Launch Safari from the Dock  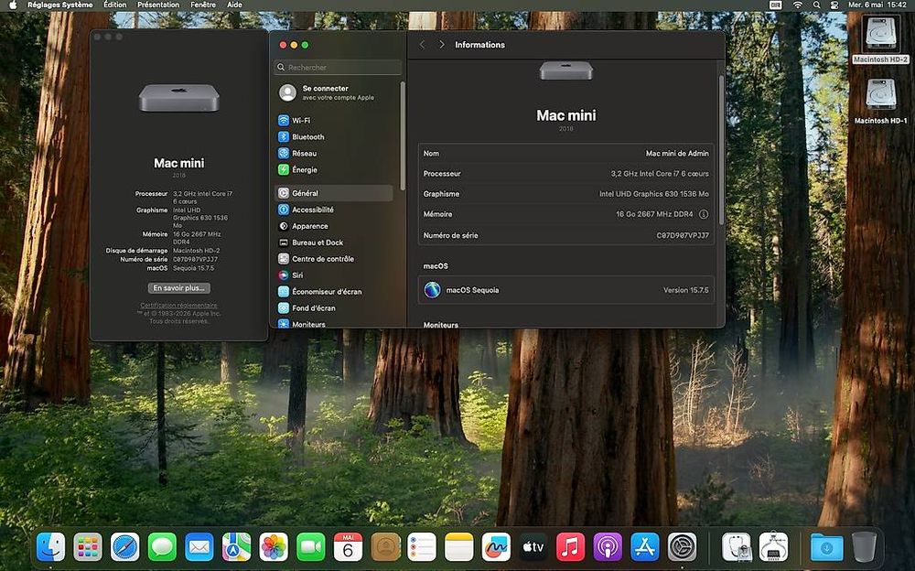pyautogui.click(x=125, y=547)
